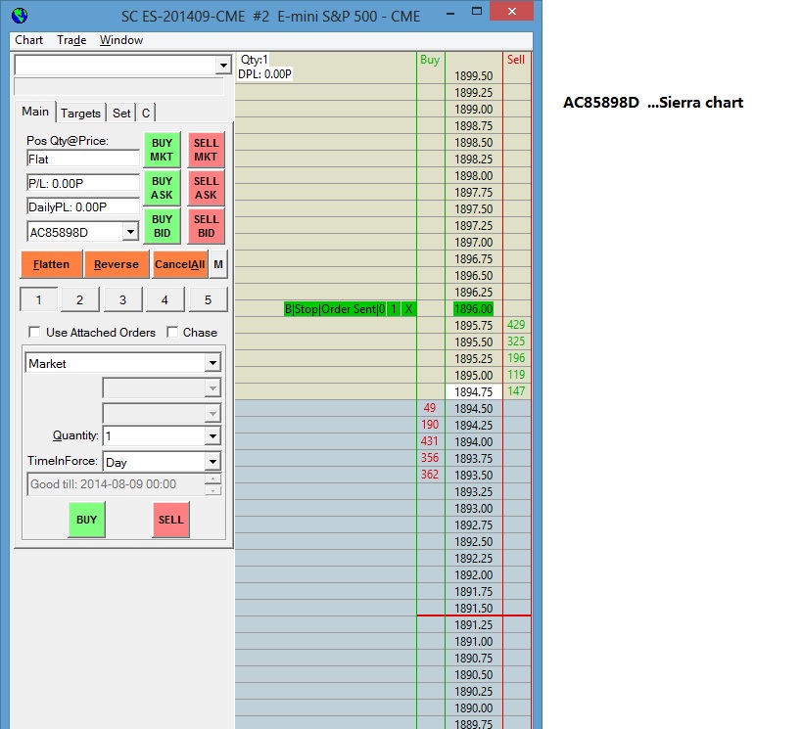Open the Chart menu
The image size is (802, 729).
[28, 40]
